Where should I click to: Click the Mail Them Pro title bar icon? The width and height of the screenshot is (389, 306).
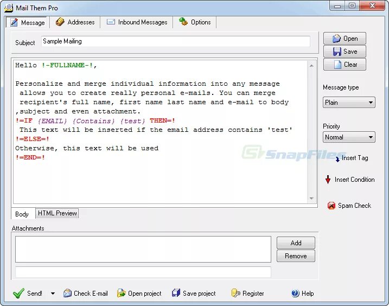click(x=9, y=8)
